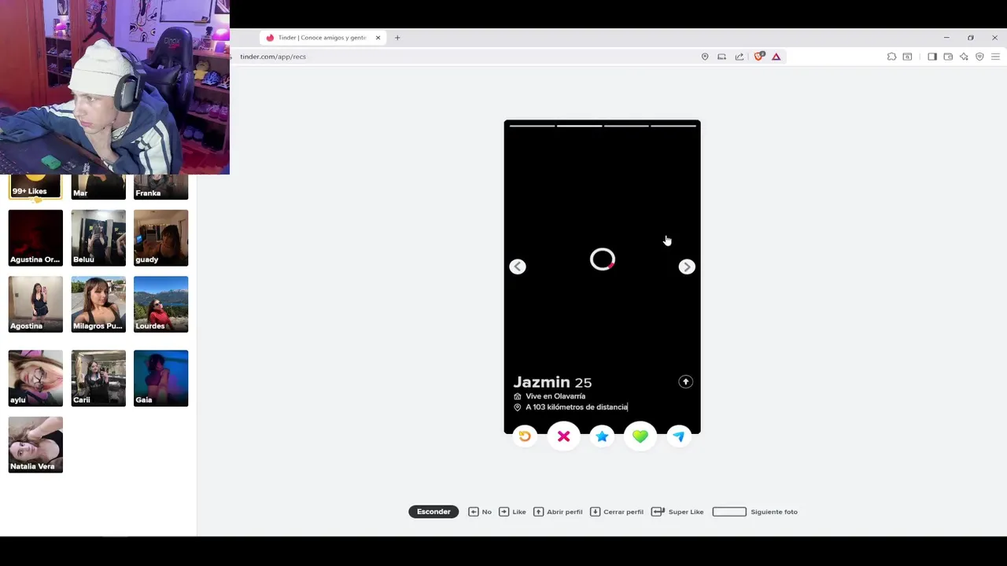The width and height of the screenshot is (1007, 566).
Task: Click the Brave VPN shield icon
Action: pos(979,57)
